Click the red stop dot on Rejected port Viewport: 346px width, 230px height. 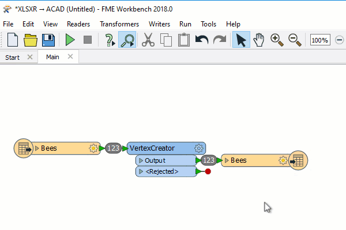pyautogui.click(x=208, y=171)
